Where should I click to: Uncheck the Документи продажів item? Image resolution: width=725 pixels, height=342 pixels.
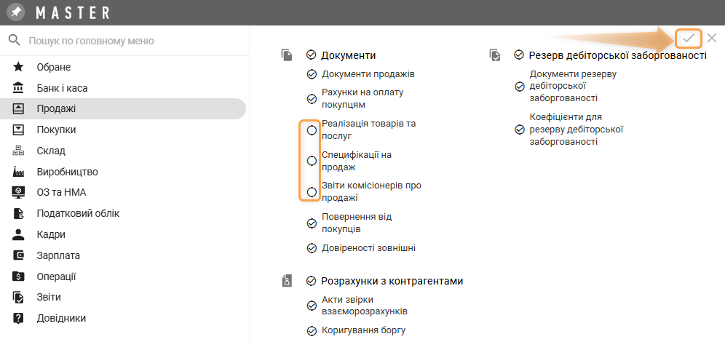point(312,74)
